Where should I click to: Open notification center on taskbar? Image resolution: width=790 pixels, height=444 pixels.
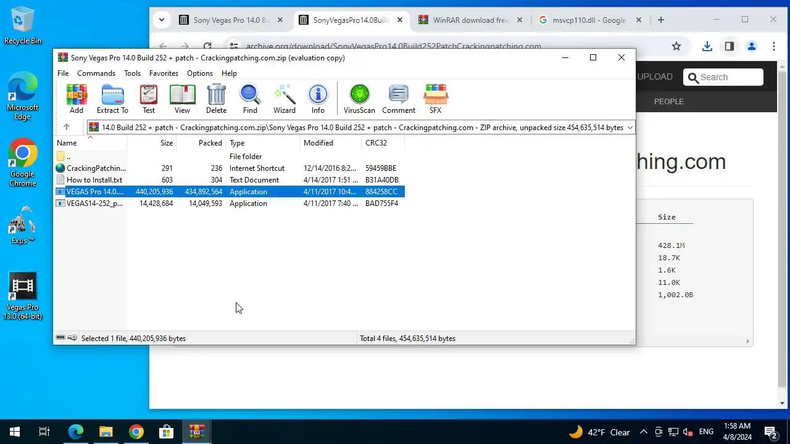coord(770,432)
